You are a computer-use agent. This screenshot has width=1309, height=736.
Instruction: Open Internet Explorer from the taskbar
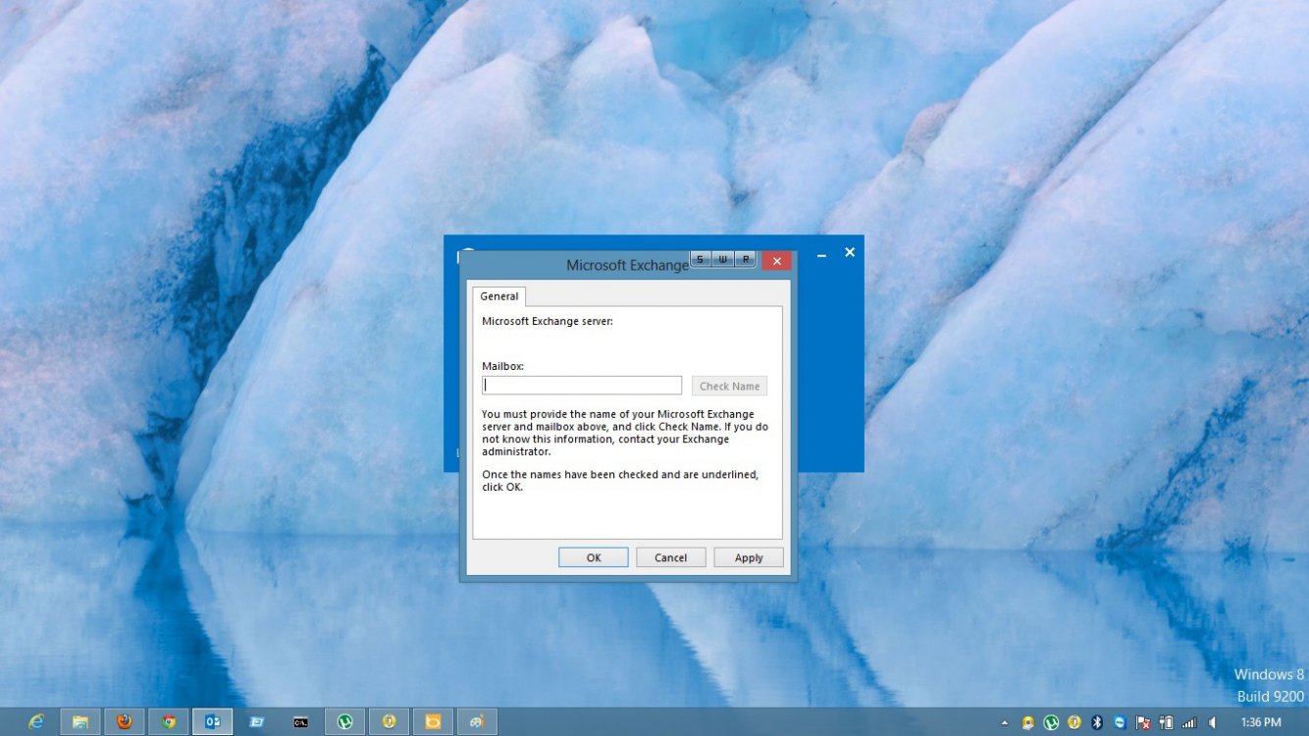coord(36,721)
